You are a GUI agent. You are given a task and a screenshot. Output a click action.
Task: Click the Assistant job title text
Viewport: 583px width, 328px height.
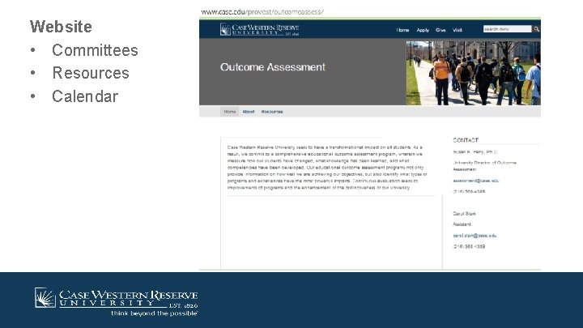coord(462,224)
